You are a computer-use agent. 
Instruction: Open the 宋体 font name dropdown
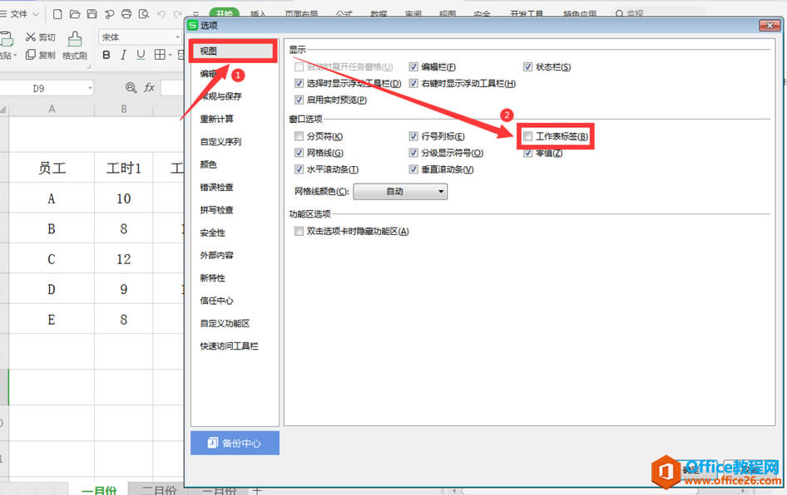[177, 37]
